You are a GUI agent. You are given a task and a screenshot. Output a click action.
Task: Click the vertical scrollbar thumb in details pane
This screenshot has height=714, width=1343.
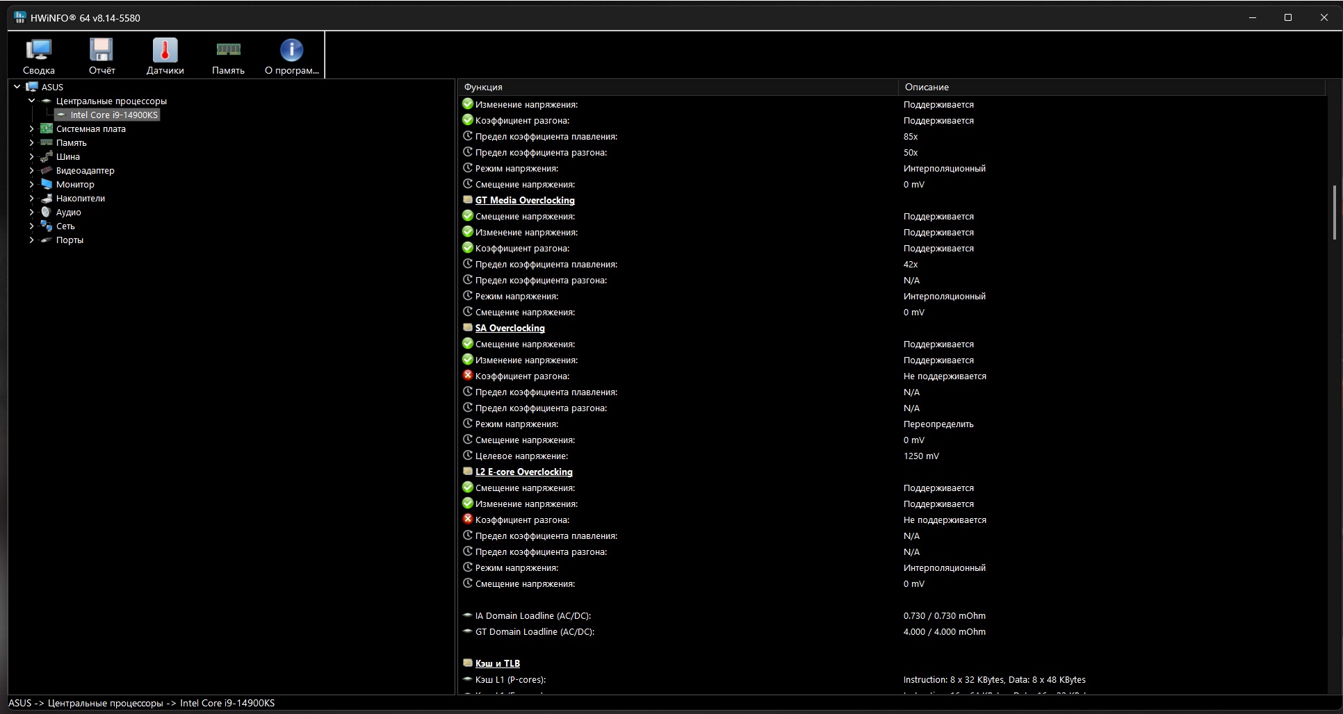click(x=1334, y=213)
